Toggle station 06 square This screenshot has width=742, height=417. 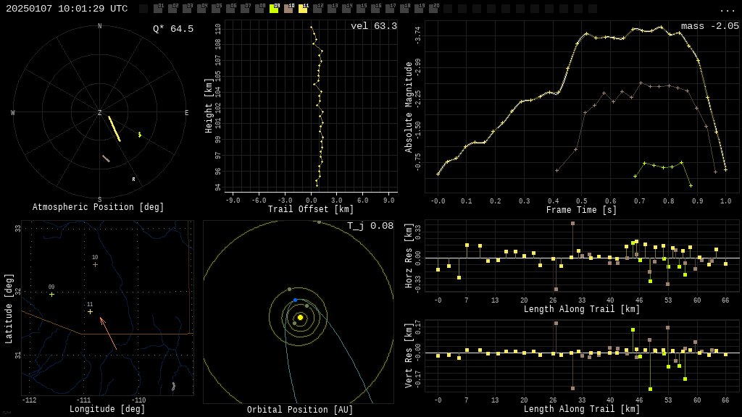coord(230,9)
